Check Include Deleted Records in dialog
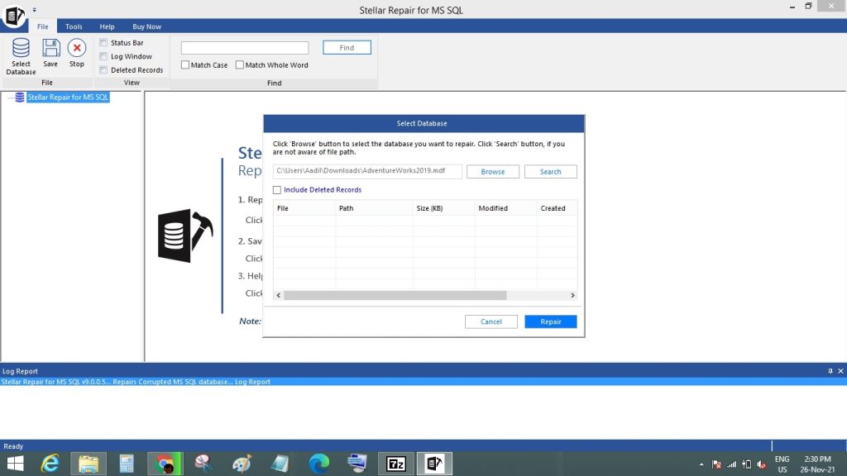Screen dimensions: 847x476 277,190
